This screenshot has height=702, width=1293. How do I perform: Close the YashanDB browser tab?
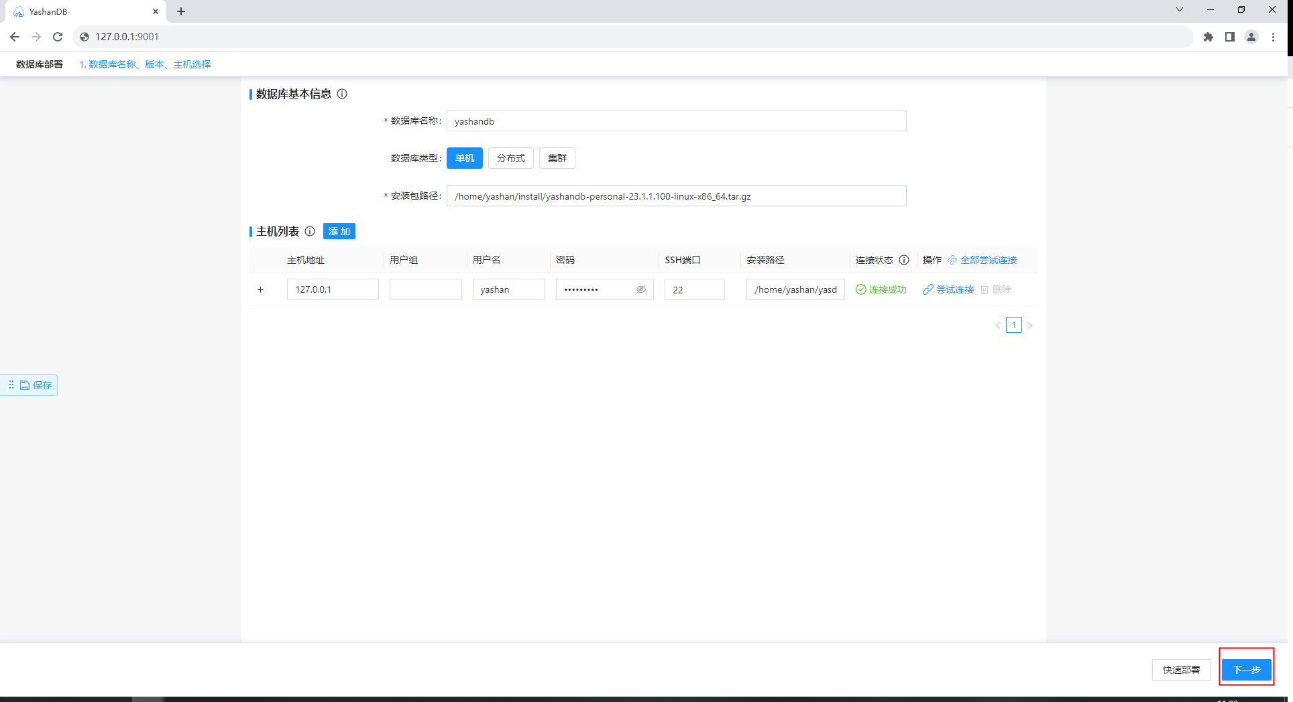[156, 11]
